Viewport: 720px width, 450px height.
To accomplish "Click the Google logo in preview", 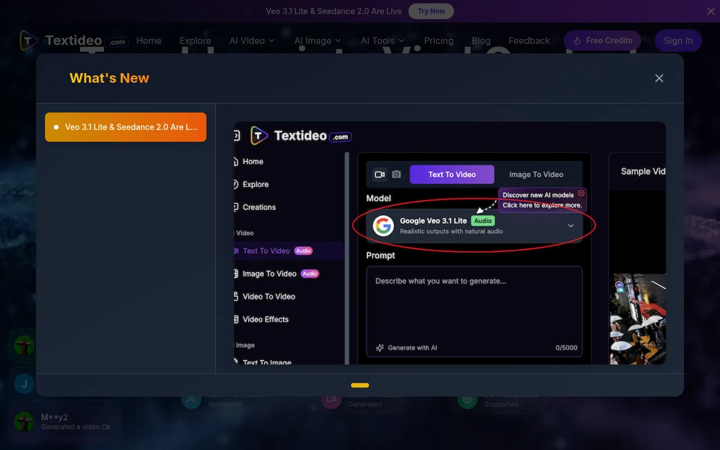I will pos(383,226).
